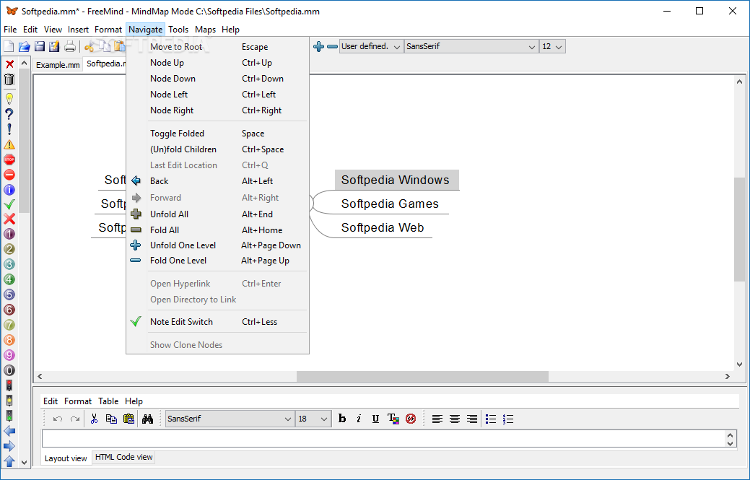
Task: Add the green traffic light icon
Action: 9,416
